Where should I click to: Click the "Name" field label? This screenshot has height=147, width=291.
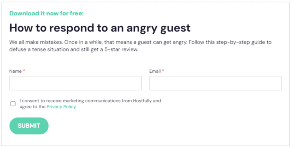(x=15, y=71)
